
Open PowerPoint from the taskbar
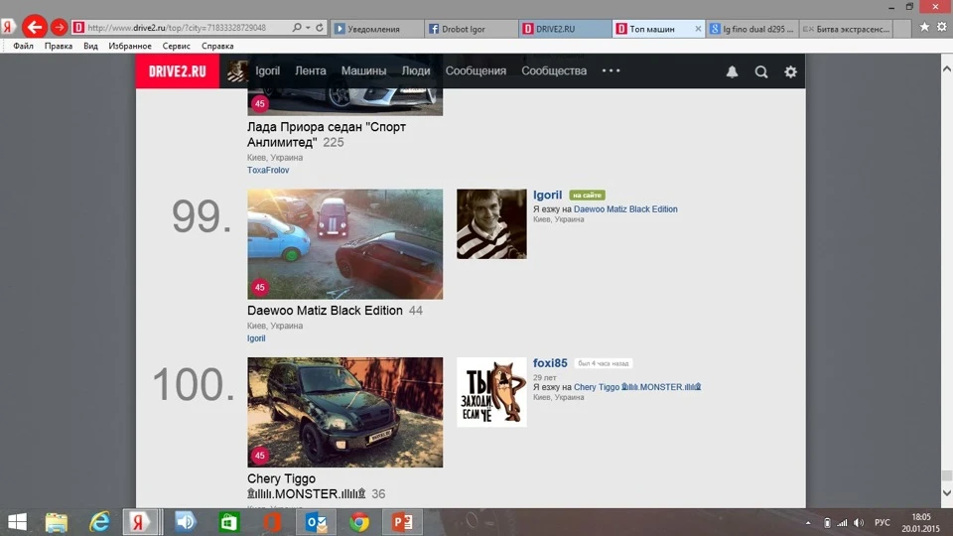click(402, 522)
